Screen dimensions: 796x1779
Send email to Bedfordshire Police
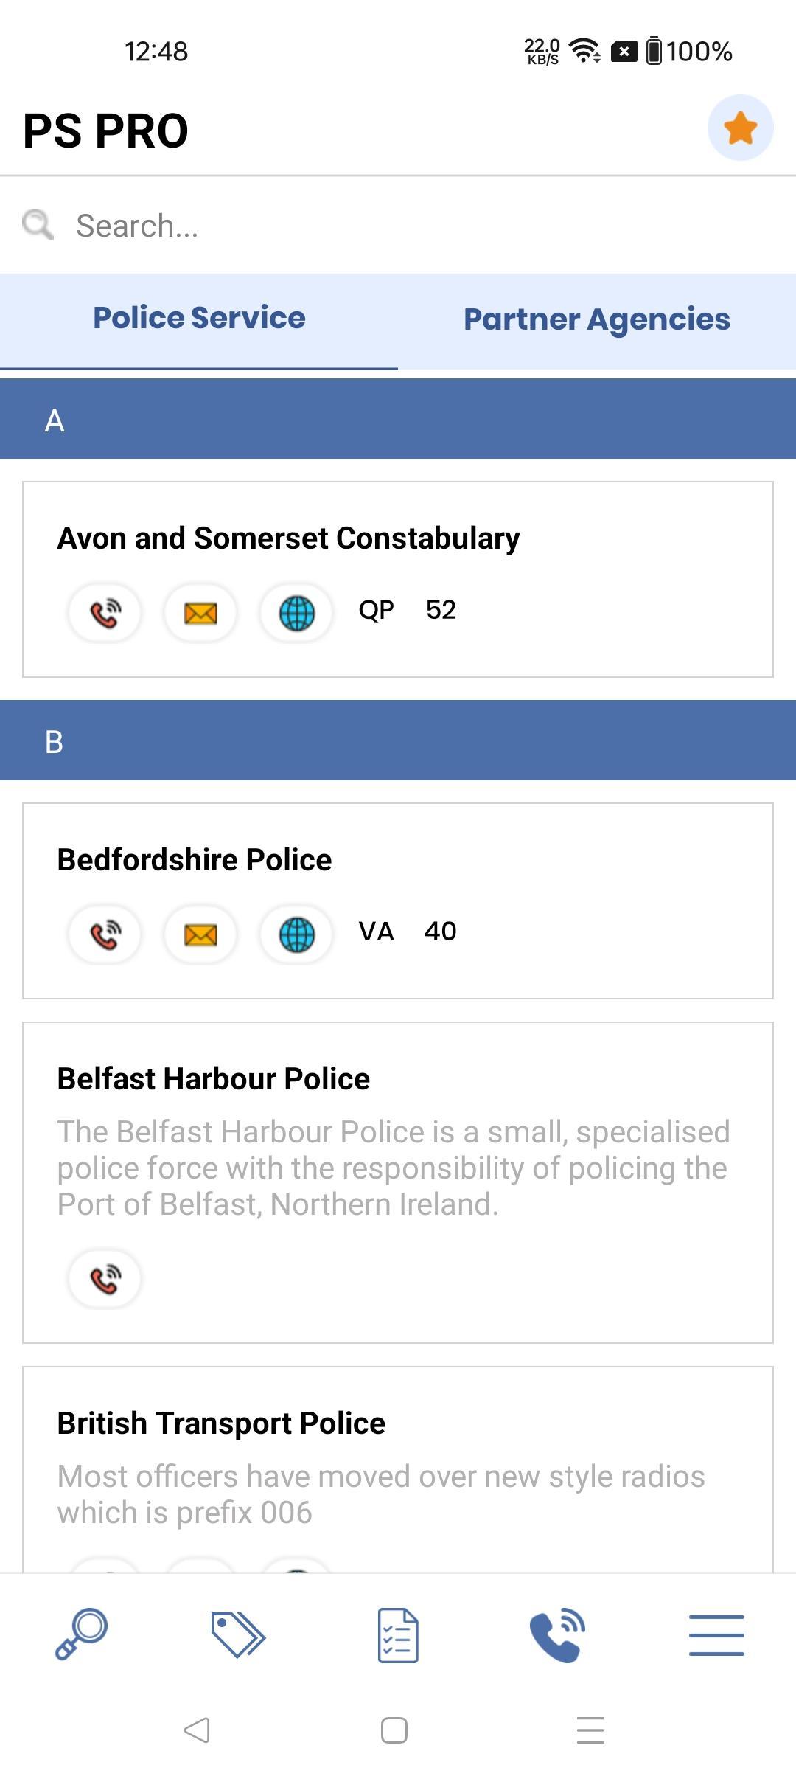[x=200, y=934]
